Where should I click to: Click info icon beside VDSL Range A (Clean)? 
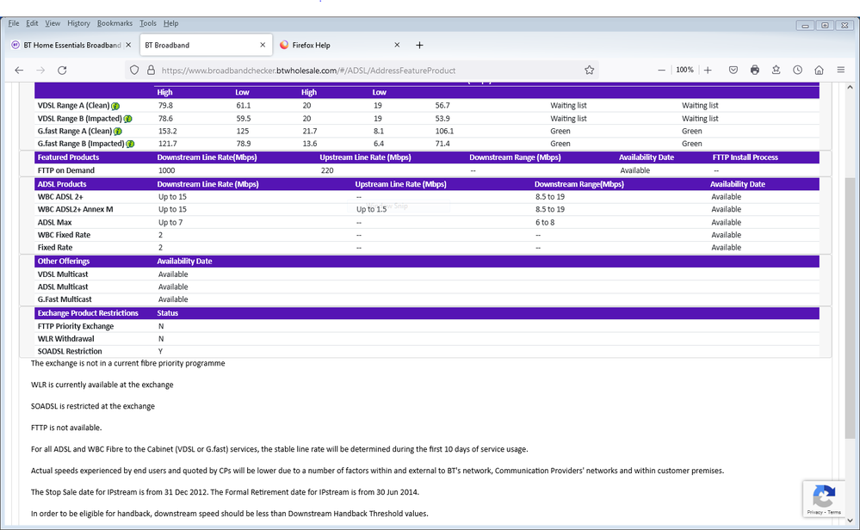115,106
